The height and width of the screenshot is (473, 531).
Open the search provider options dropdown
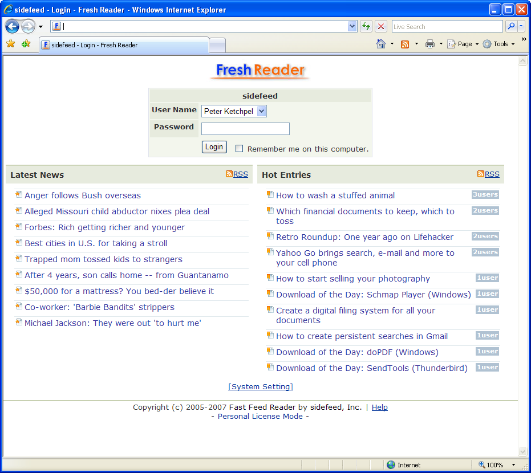pyautogui.click(x=521, y=26)
